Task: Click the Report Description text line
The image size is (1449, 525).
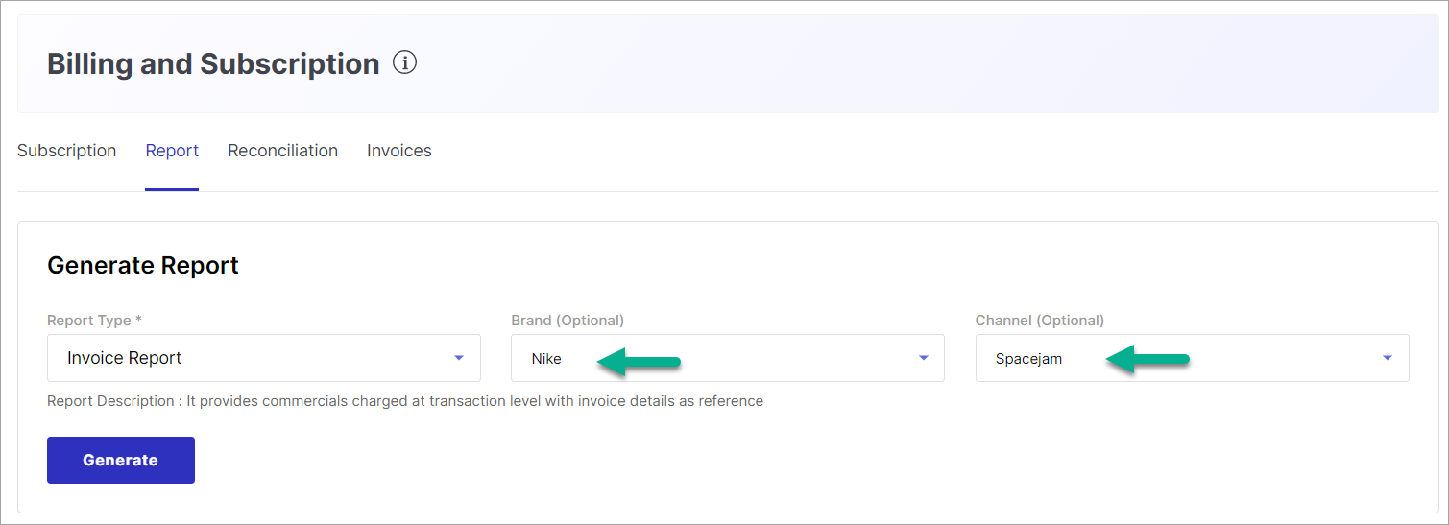Action: 405,401
